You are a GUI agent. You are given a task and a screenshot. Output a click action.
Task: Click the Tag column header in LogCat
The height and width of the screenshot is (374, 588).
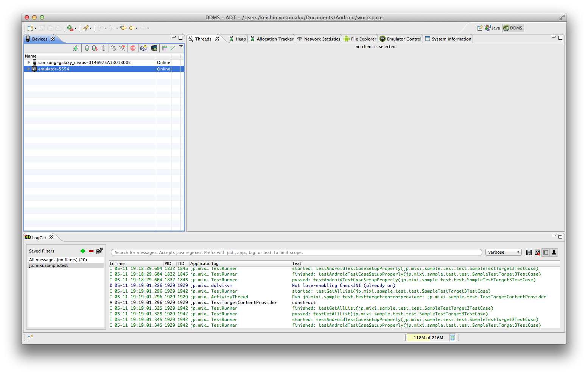pos(250,263)
